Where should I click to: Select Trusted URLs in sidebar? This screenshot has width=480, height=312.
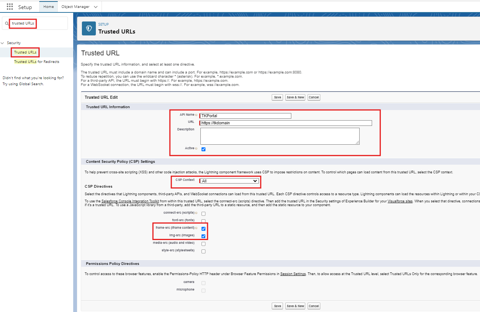25,52
